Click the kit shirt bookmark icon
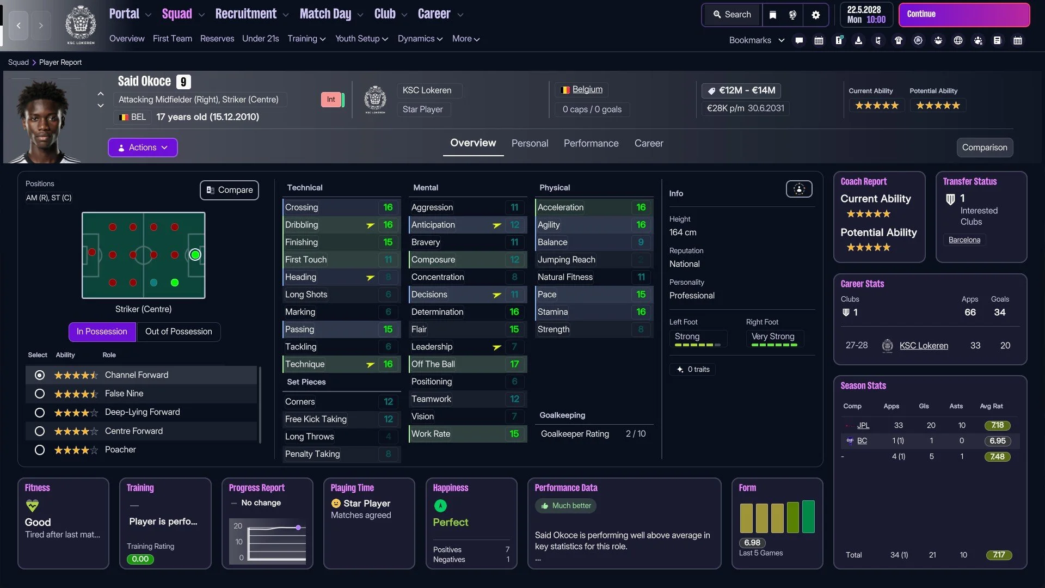Image resolution: width=1045 pixels, height=588 pixels. 898,40
